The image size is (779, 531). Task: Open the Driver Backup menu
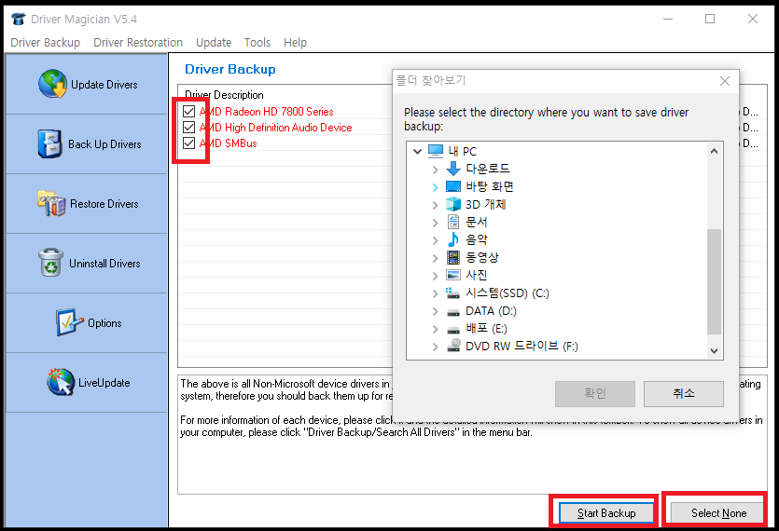tap(45, 43)
